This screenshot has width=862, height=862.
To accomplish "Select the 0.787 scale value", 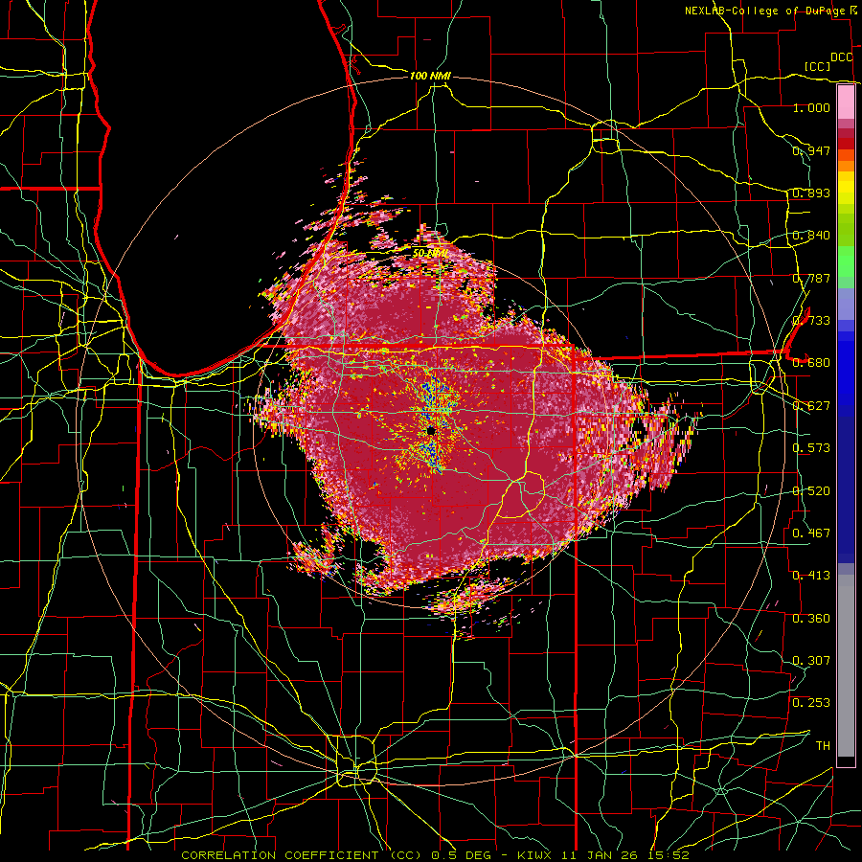I will pyautogui.click(x=811, y=278).
